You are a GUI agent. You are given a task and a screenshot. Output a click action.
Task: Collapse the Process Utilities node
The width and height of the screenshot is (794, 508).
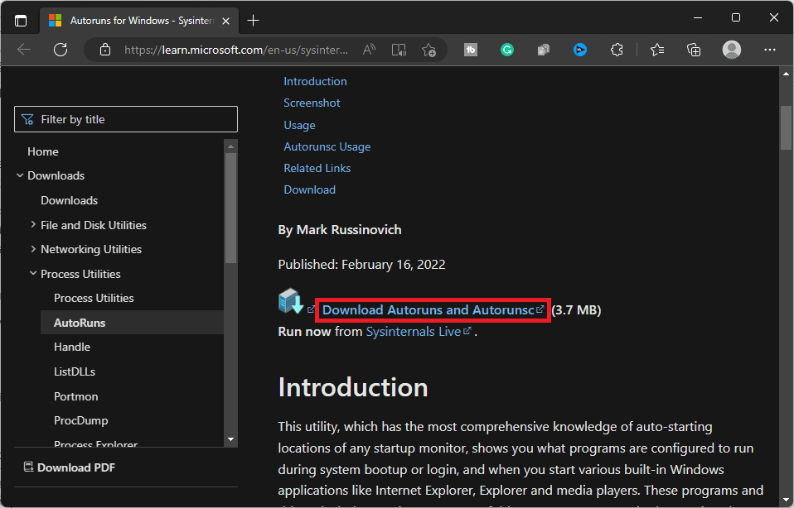tap(33, 274)
